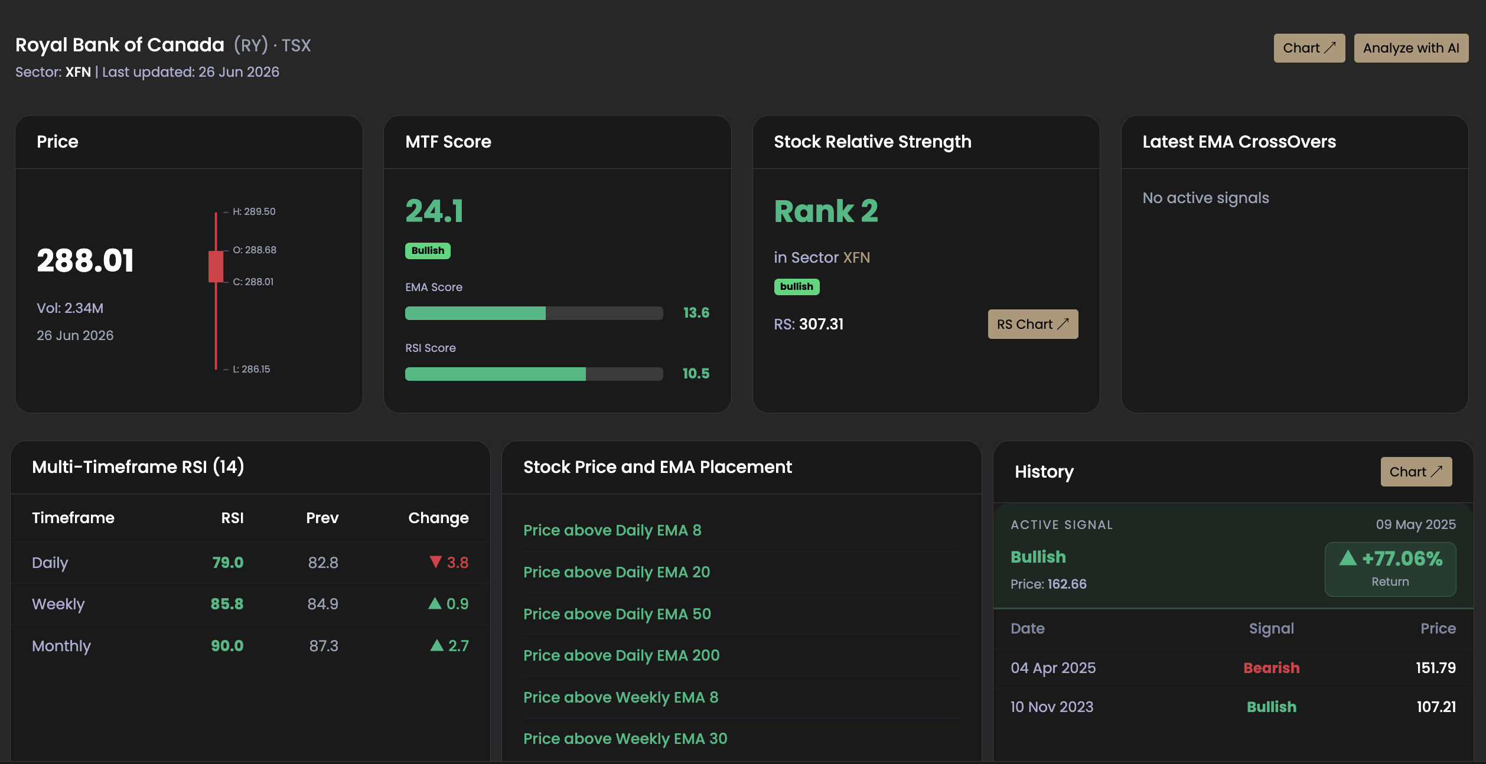Click the RS: 307.31 value
Viewport: 1486px width, 764px height.
click(x=809, y=324)
